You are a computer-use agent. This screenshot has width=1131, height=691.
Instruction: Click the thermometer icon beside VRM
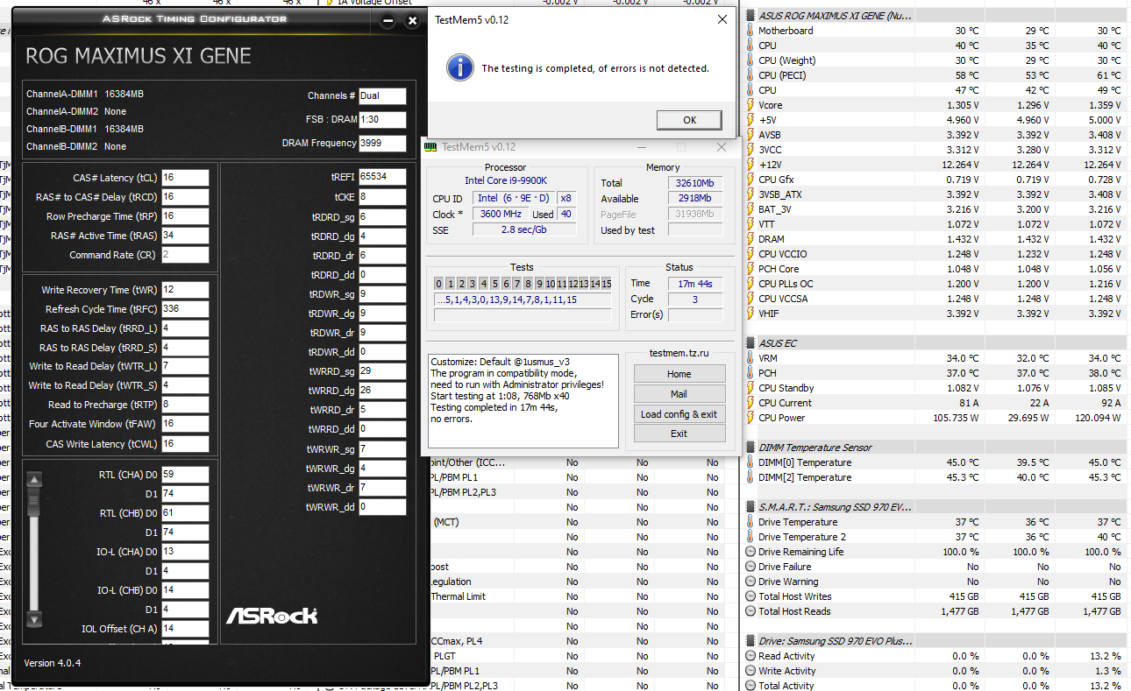pyautogui.click(x=750, y=358)
